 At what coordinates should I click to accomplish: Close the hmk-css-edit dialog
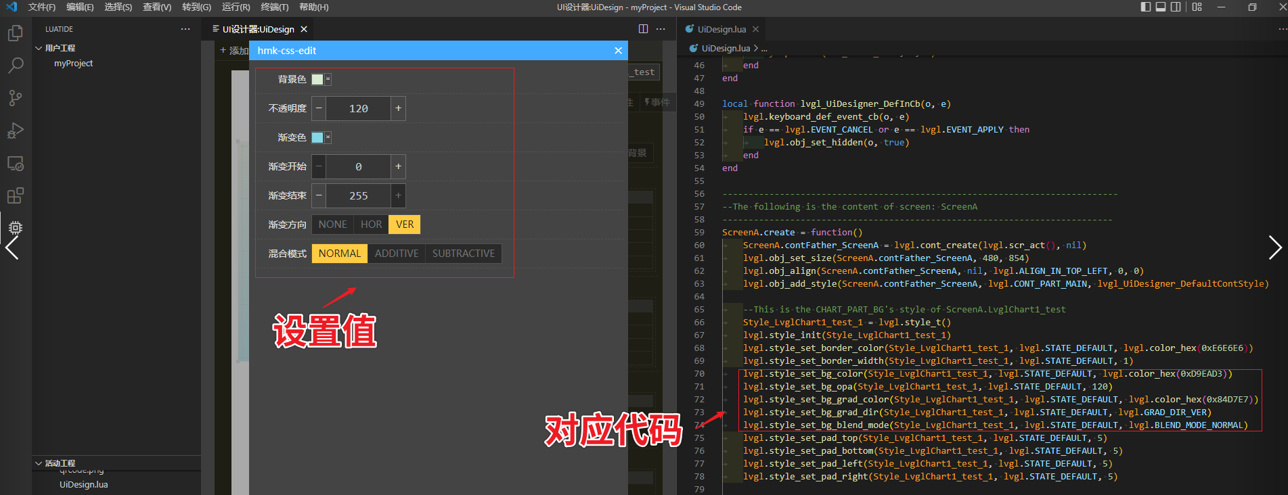pos(618,51)
